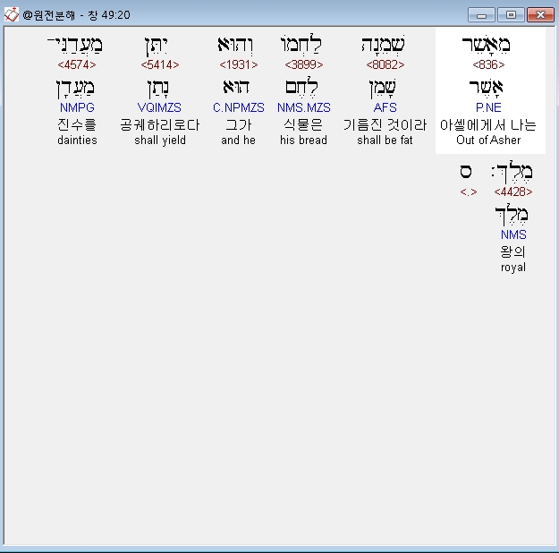Click the window title '원전분해 - 창 49:20'
559x553 pixels.
(76, 15)
